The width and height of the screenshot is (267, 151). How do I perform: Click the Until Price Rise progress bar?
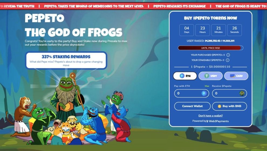point(210,48)
